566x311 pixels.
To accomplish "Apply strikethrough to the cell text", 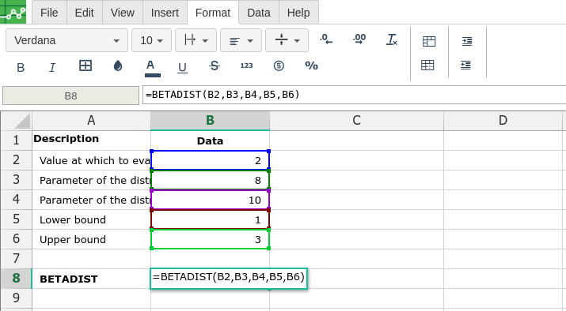I will [215, 66].
